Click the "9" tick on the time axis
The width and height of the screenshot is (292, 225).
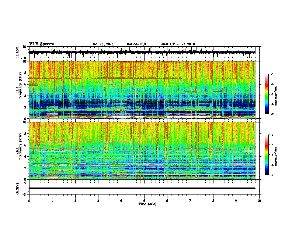[236, 201]
